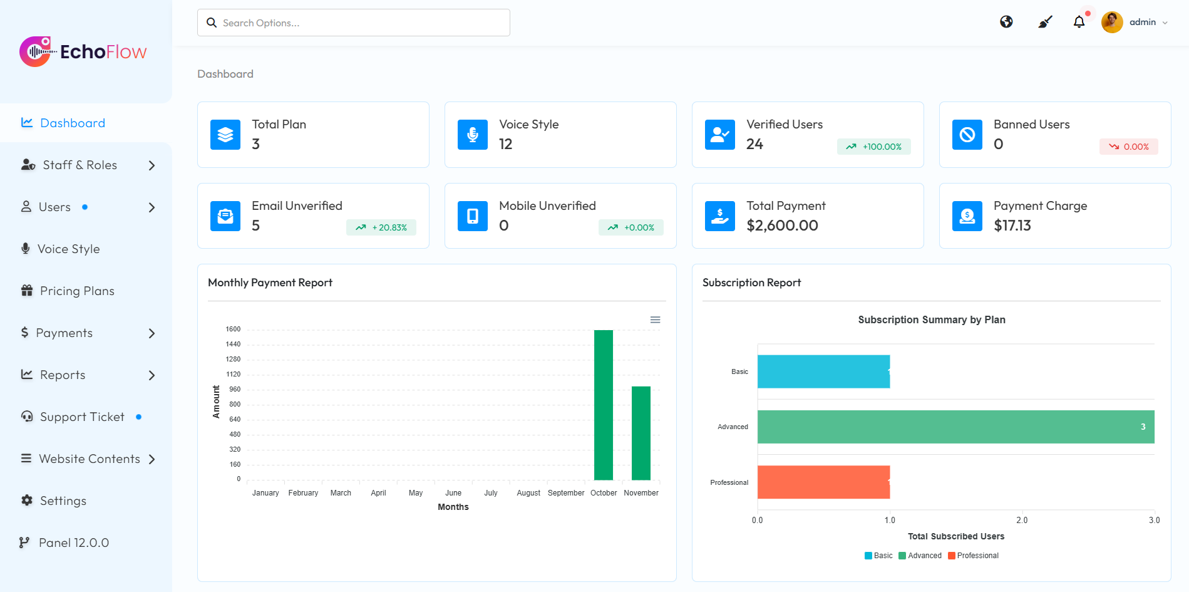Toggle Professional series in chart legend
The image size is (1189, 592).
[973, 556]
